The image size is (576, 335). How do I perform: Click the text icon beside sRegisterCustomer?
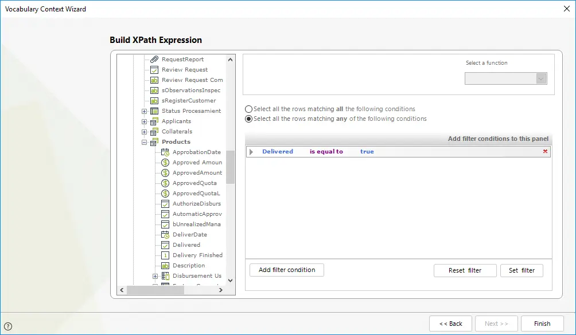coord(154,100)
